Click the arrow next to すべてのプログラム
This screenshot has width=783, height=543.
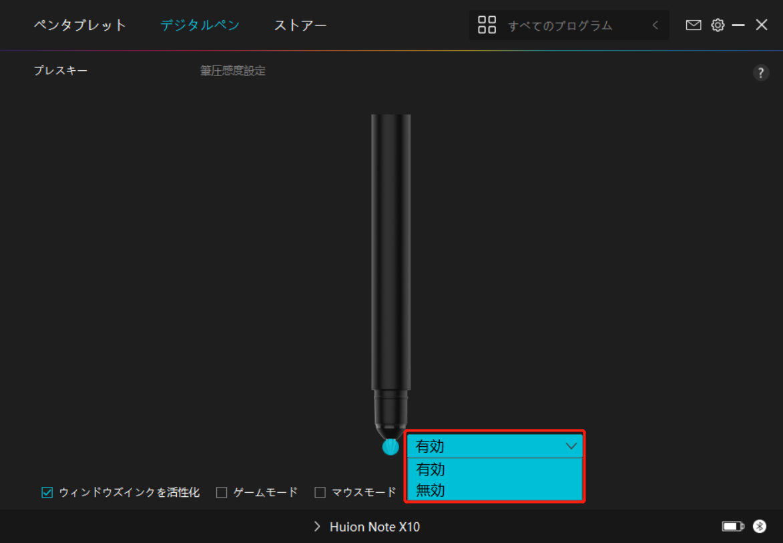tap(656, 25)
